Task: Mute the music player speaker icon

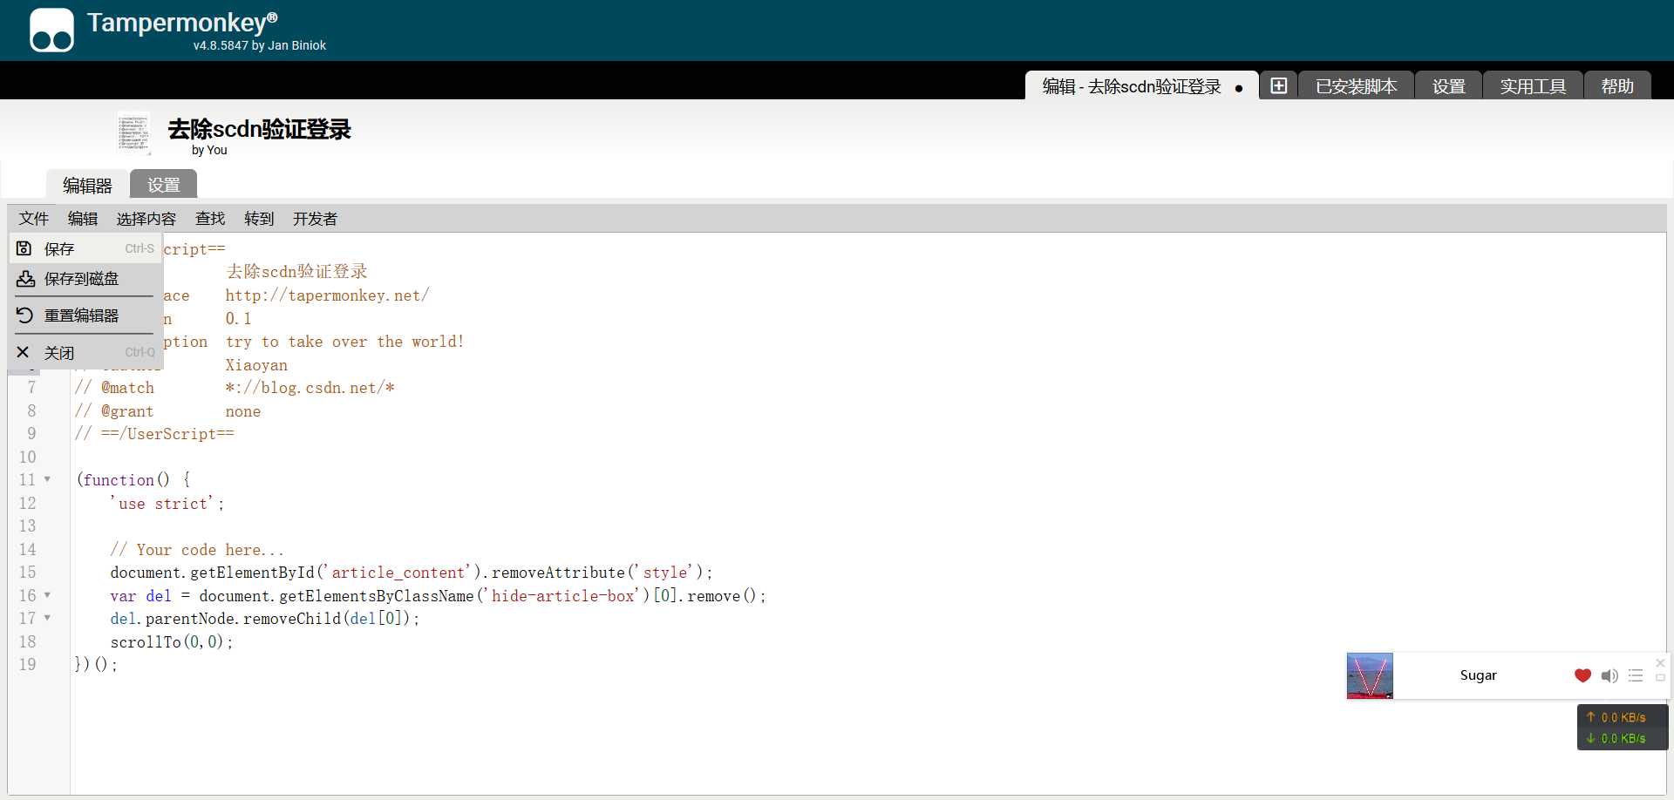Action: coord(1609,675)
